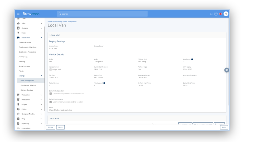Click the Distribution truck icon
This screenshot has height=142, width=253.
pos(18,38)
